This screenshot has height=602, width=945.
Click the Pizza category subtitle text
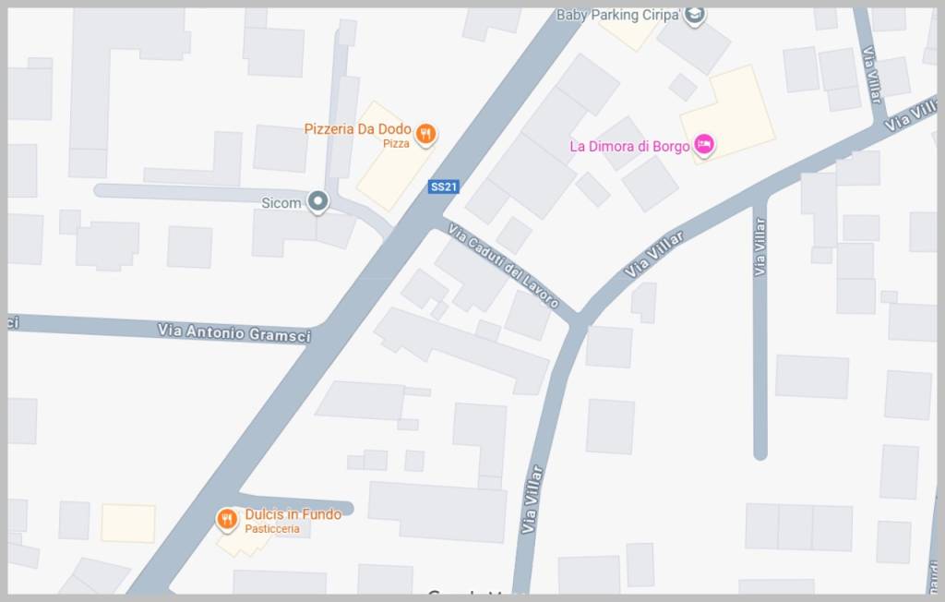coord(396,143)
